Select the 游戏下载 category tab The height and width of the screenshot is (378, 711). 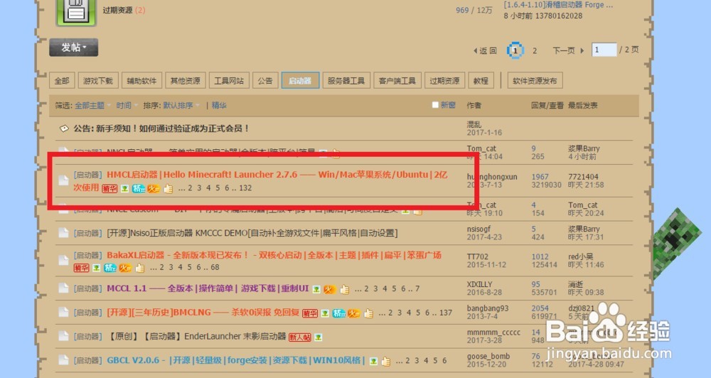[98, 81]
